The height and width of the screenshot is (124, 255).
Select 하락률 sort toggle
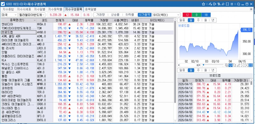pos(130,15)
